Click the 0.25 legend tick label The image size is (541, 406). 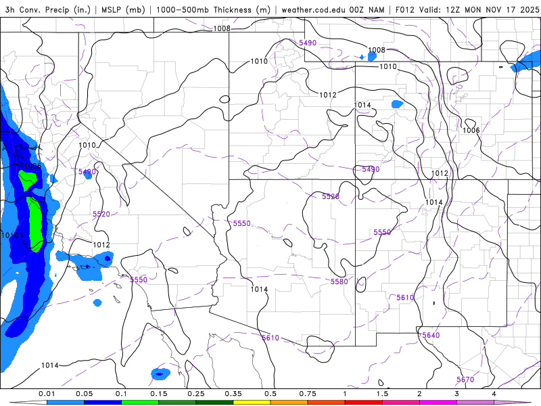click(x=196, y=394)
